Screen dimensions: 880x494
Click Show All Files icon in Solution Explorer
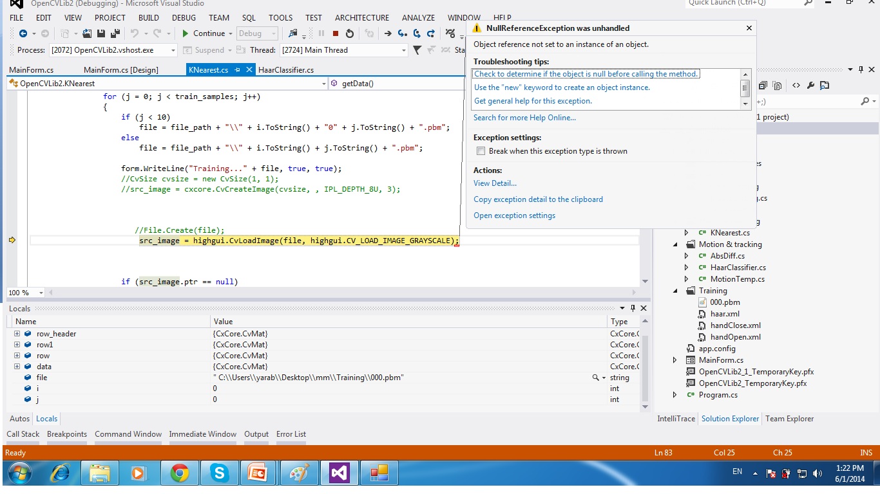tap(777, 86)
